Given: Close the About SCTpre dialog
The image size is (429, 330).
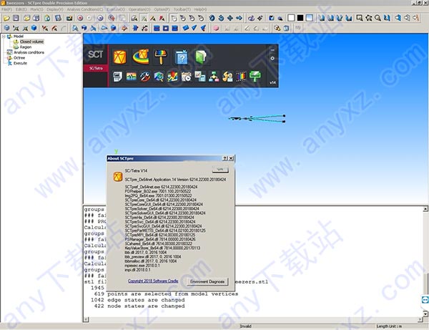Looking at the screenshot, I should click(x=231, y=158).
